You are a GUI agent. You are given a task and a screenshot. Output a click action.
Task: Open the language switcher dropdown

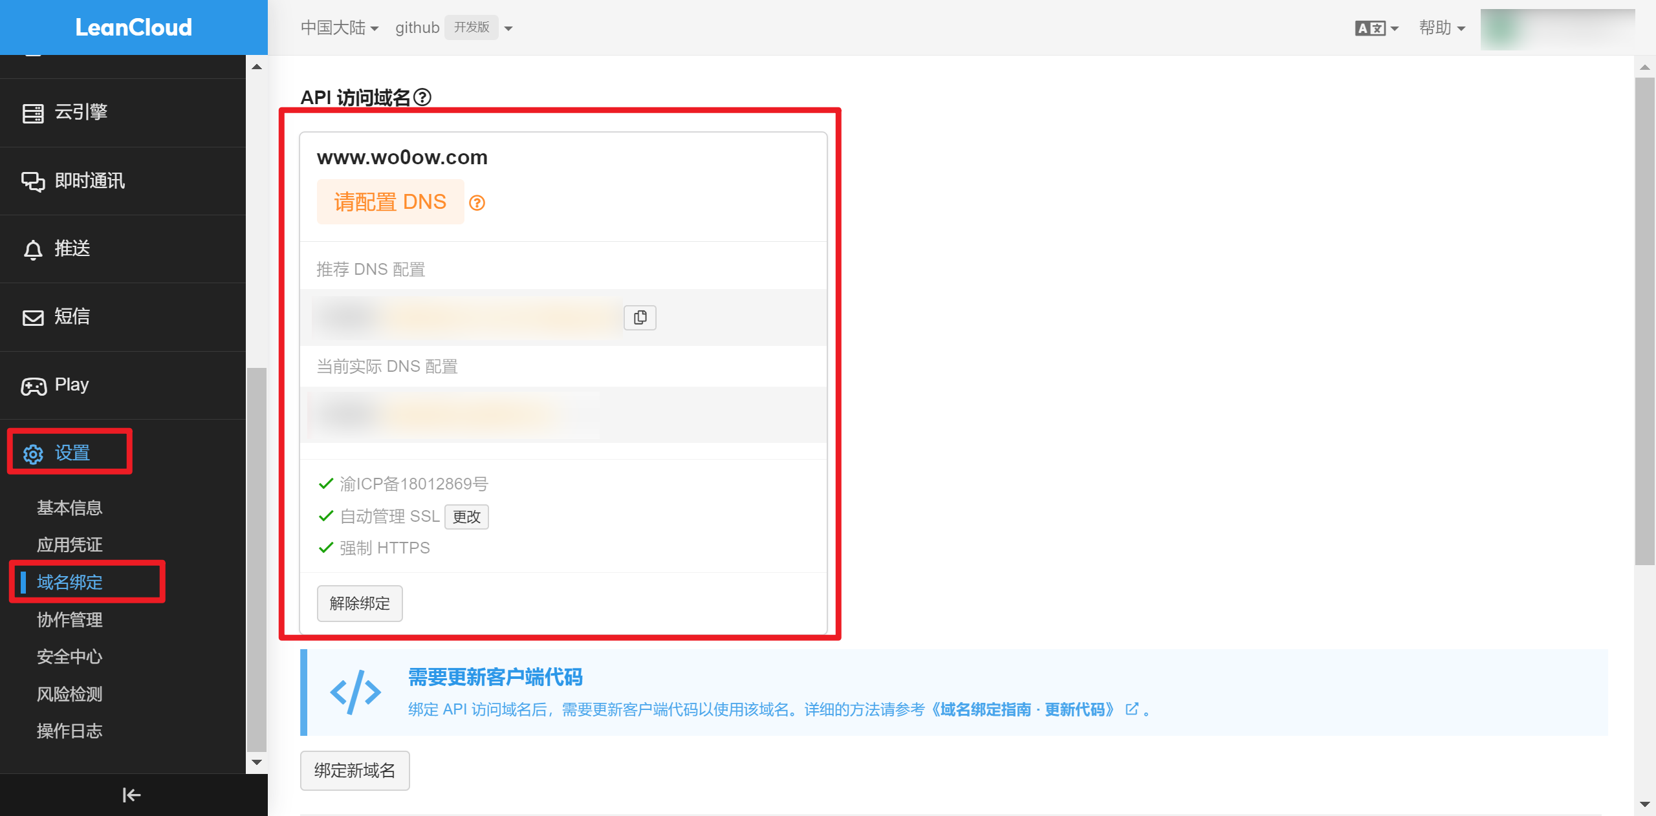tap(1377, 28)
